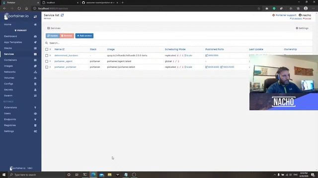Click the sidebar Settings cogs icon
318x178 pixels.
point(35,132)
